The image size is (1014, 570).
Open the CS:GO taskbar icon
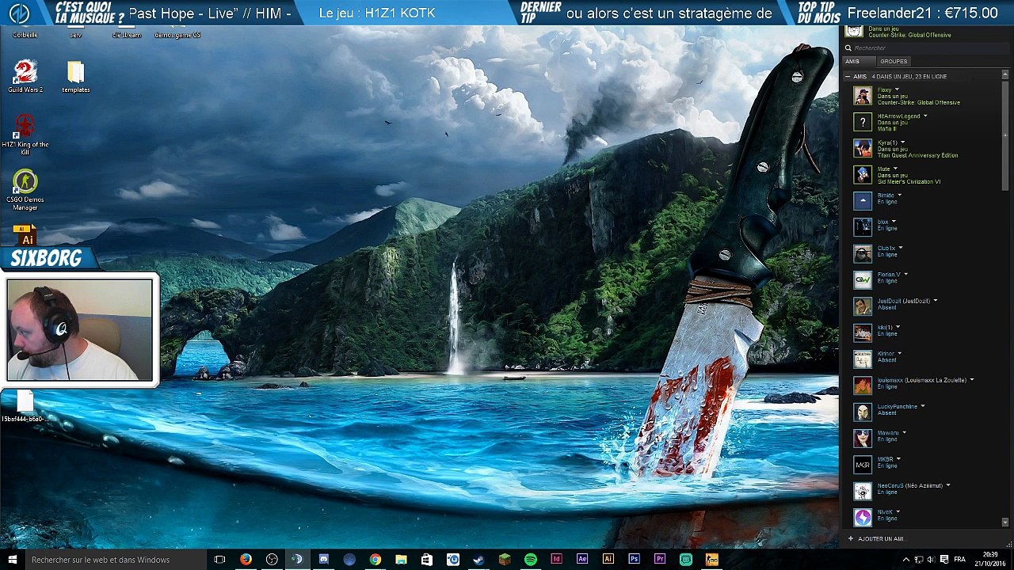[711, 560]
